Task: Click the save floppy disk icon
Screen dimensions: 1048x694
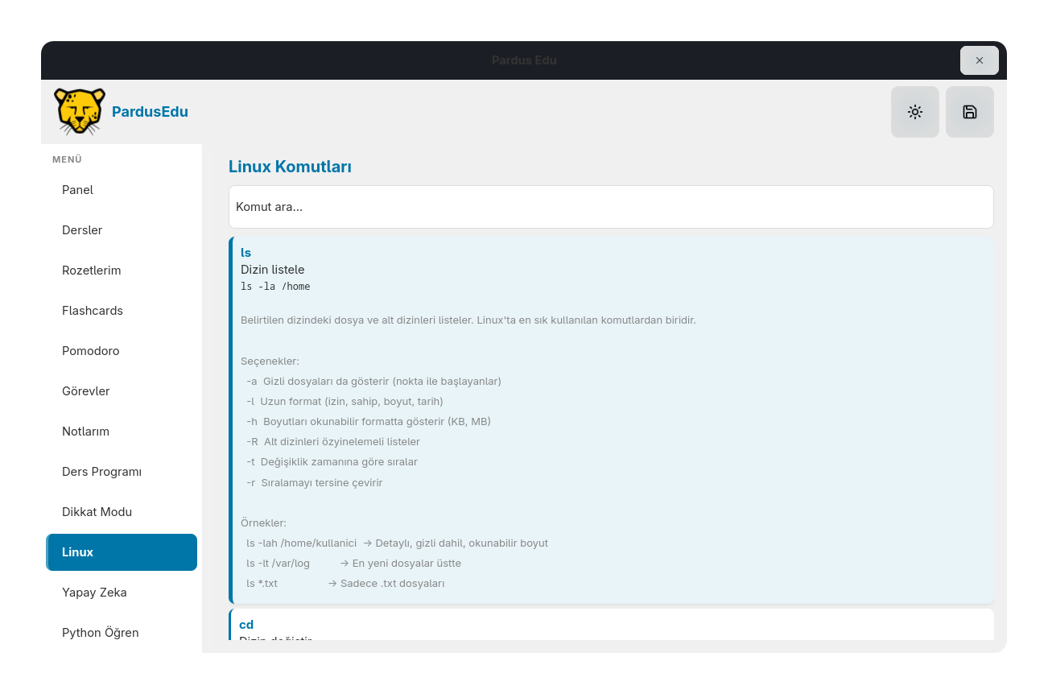Action: pos(969,112)
